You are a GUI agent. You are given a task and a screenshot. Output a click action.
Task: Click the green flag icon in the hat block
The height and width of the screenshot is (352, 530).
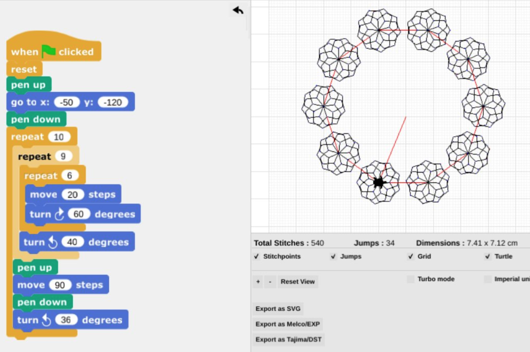(x=48, y=51)
